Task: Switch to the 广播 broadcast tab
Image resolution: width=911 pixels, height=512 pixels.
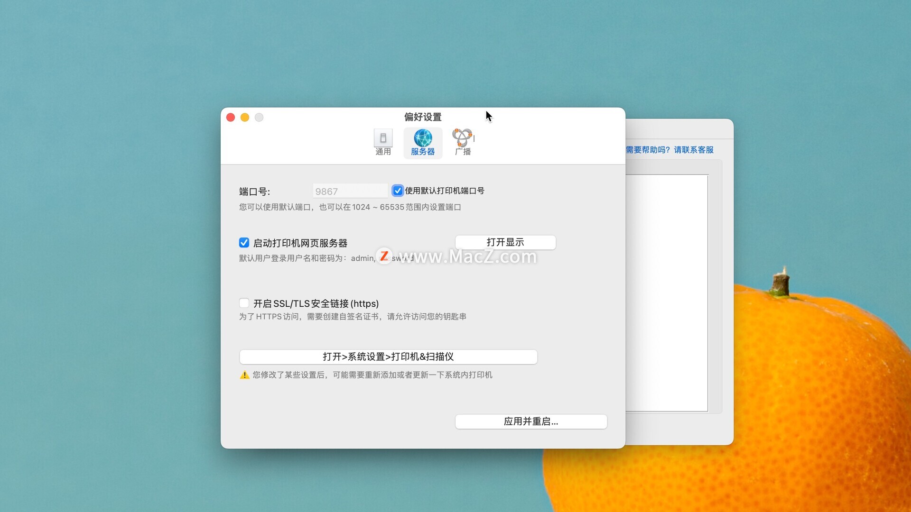Action: coord(463,142)
